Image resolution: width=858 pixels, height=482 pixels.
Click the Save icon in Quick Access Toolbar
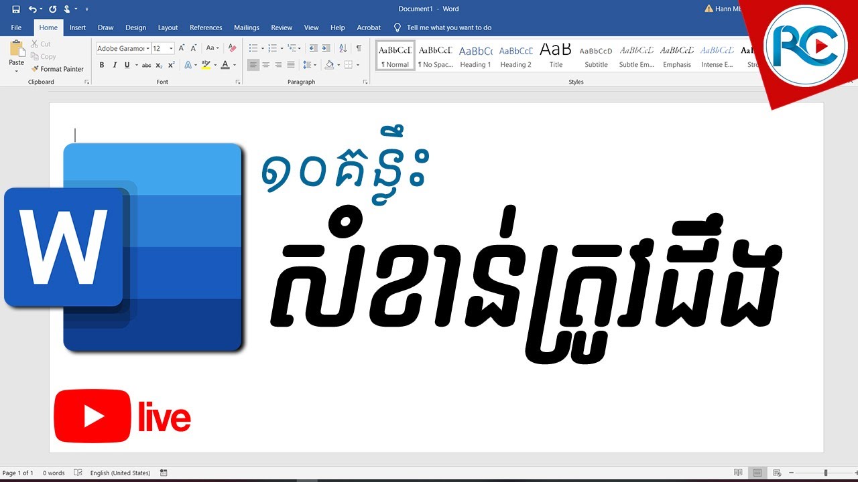point(15,9)
